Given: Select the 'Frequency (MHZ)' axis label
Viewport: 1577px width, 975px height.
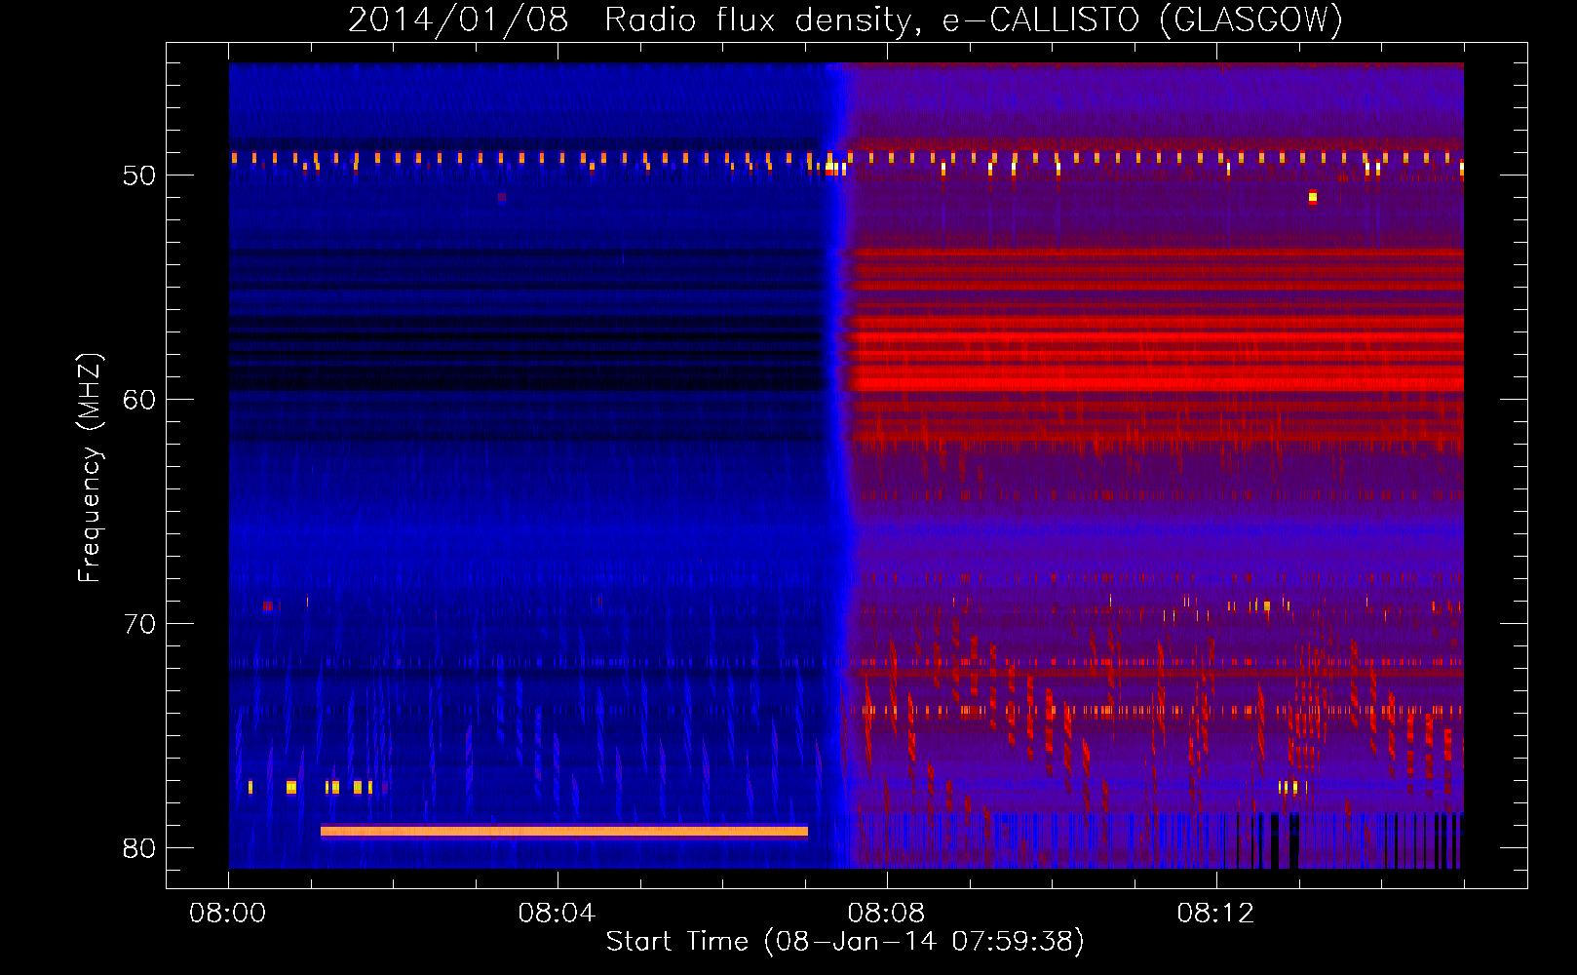Looking at the screenshot, I should [90, 467].
